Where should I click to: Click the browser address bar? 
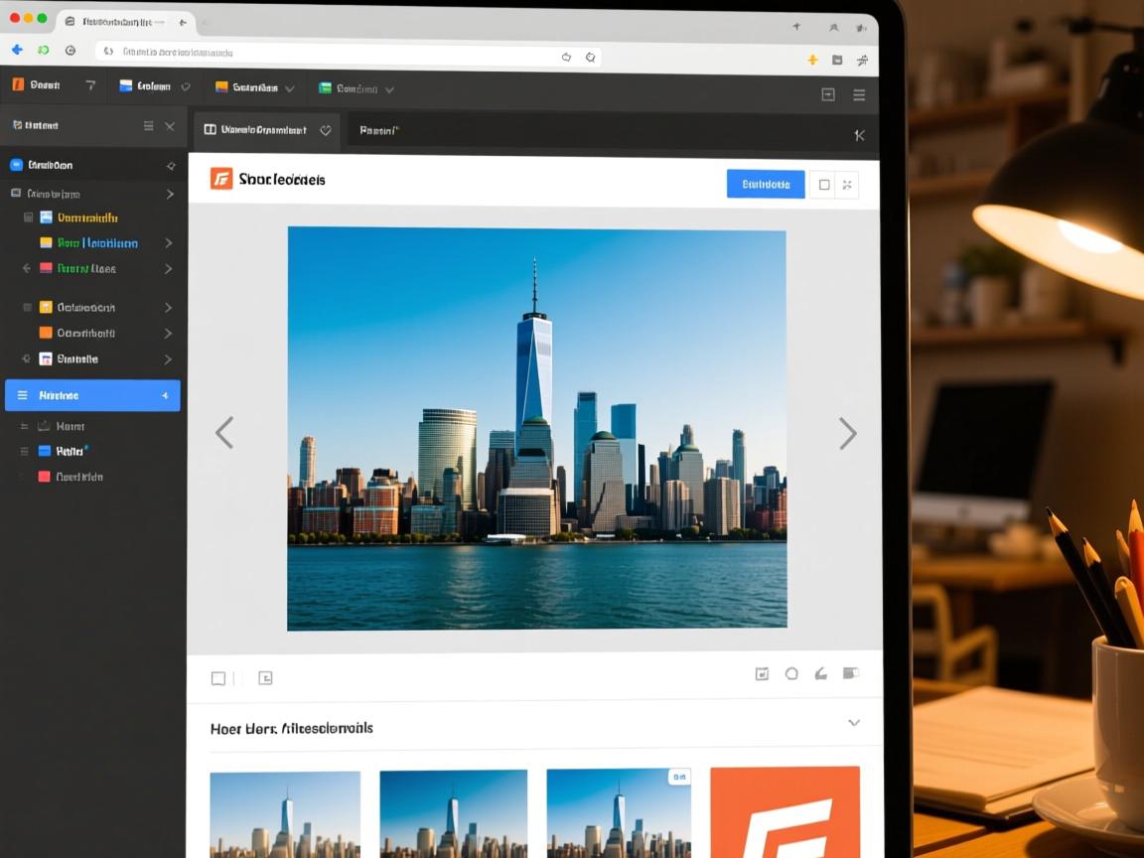[328, 53]
